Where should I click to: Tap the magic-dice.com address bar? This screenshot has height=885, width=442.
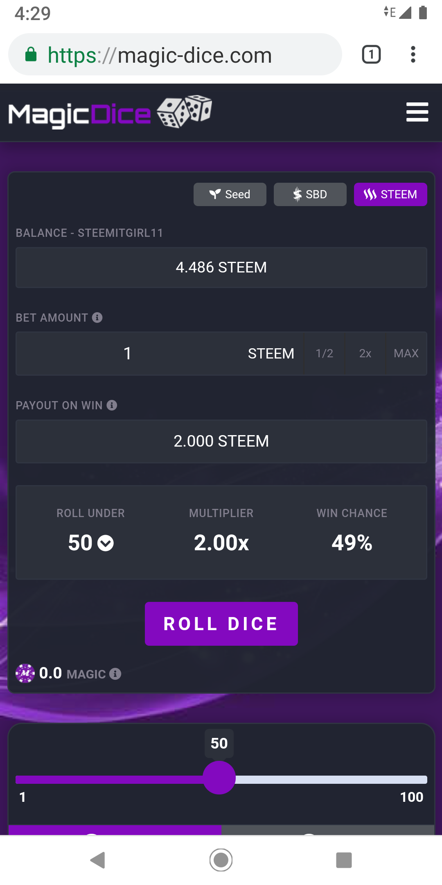(175, 55)
